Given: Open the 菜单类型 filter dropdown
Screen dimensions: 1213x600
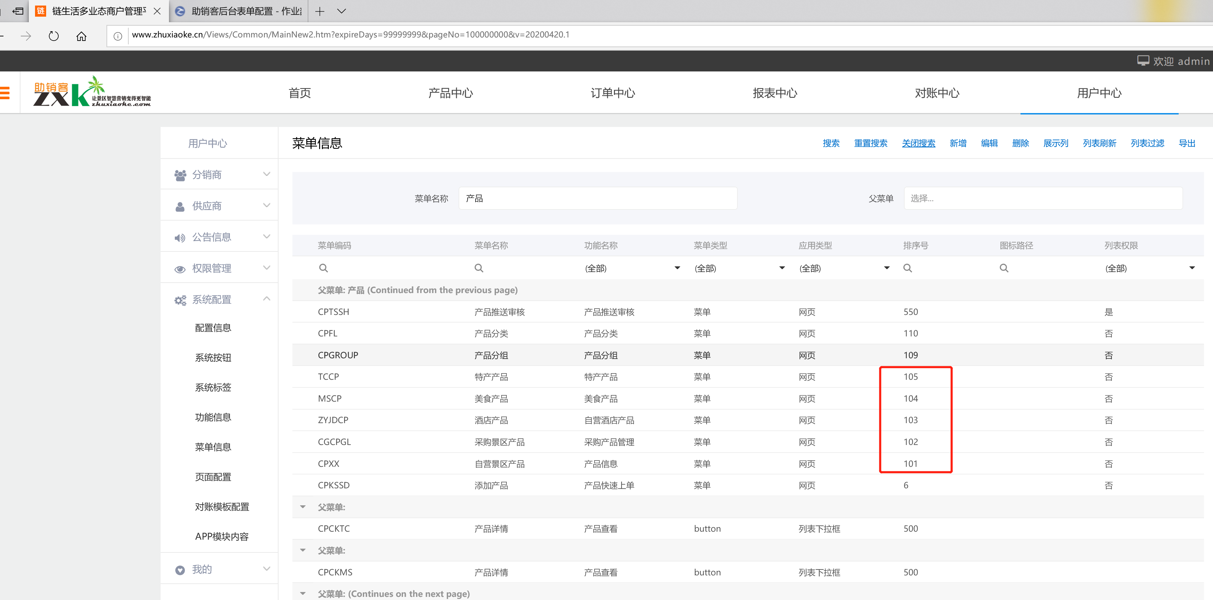Looking at the screenshot, I should point(782,268).
